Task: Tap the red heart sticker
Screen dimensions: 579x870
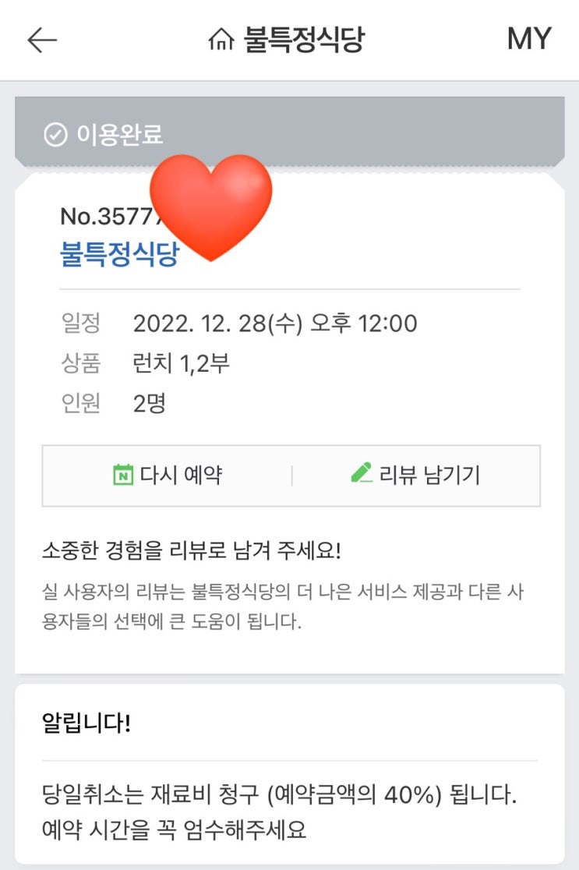Action: [x=210, y=206]
